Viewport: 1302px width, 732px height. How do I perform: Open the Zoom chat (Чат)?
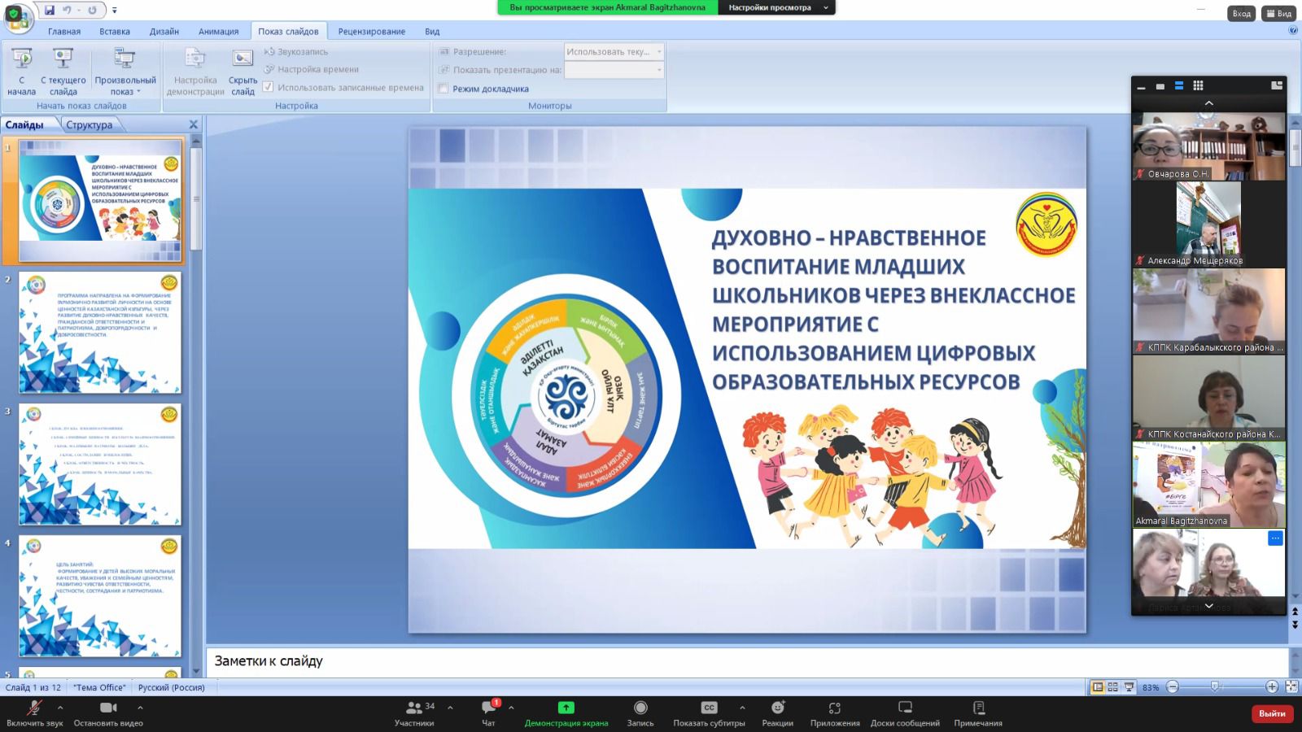pyautogui.click(x=488, y=713)
